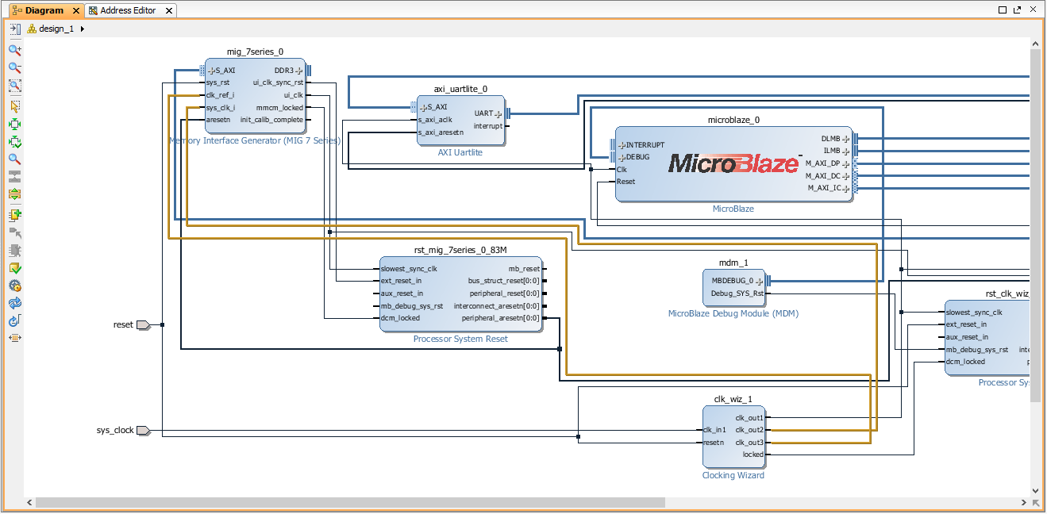Select the reset external port
1047x514 pixels.
point(143,324)
